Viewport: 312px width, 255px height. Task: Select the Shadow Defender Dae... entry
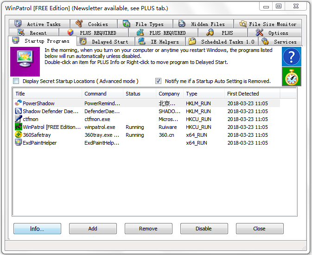[x=51, y=111]
